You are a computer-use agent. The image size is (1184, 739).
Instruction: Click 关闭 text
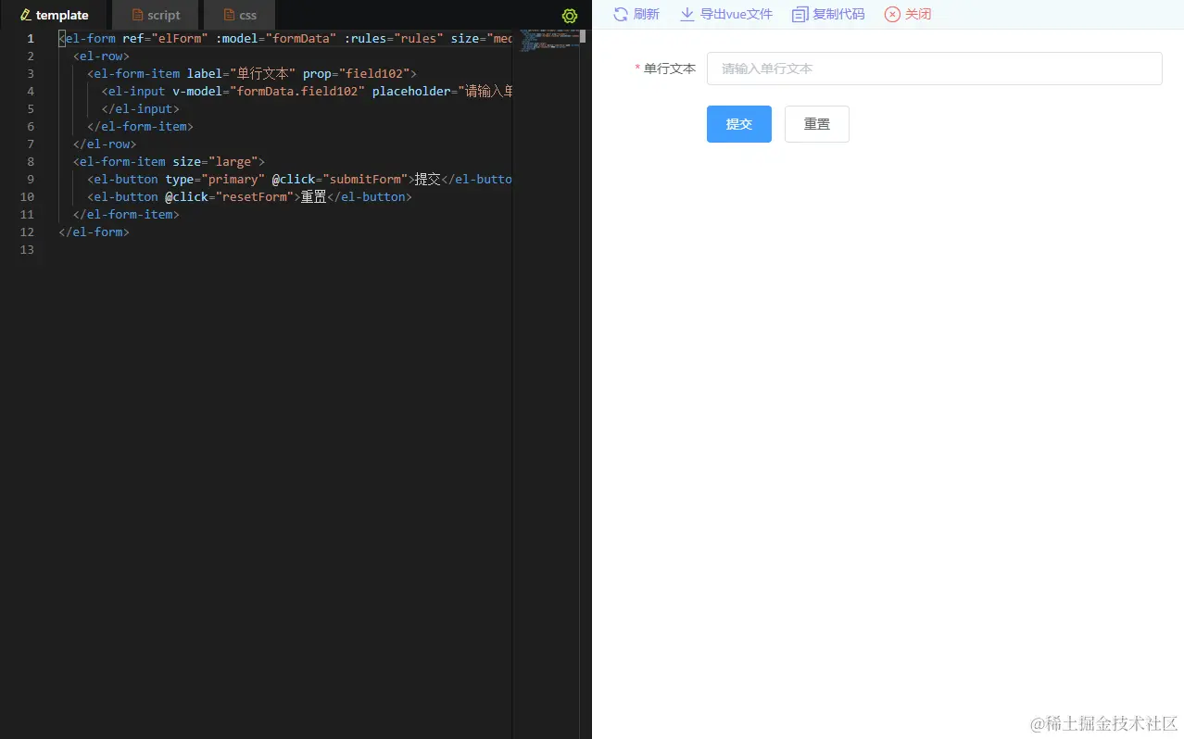click(x=918, y=14)
